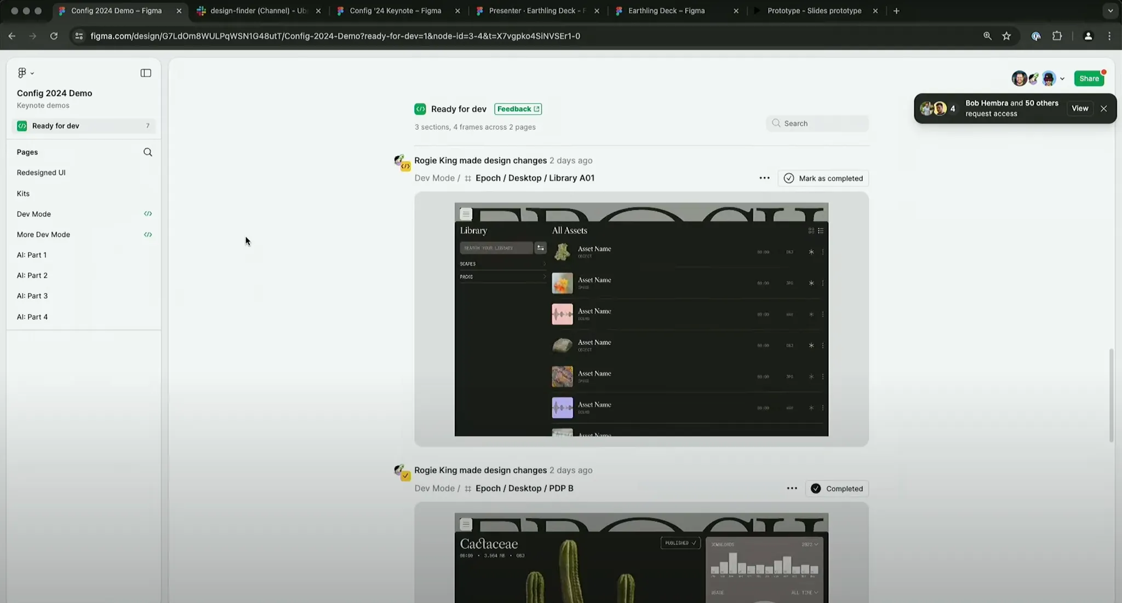Click the bookmark star icon in address bar
The image size is (1122, 603).
coord(1006,36)
